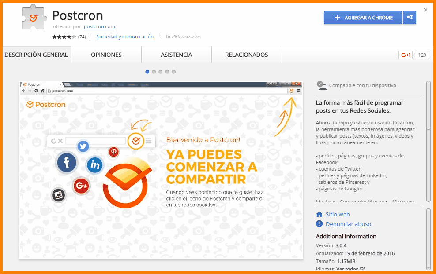Click the Pinterest icon in the screenshot
Screen dimensions: 436x274
click(x=113, y=152)
